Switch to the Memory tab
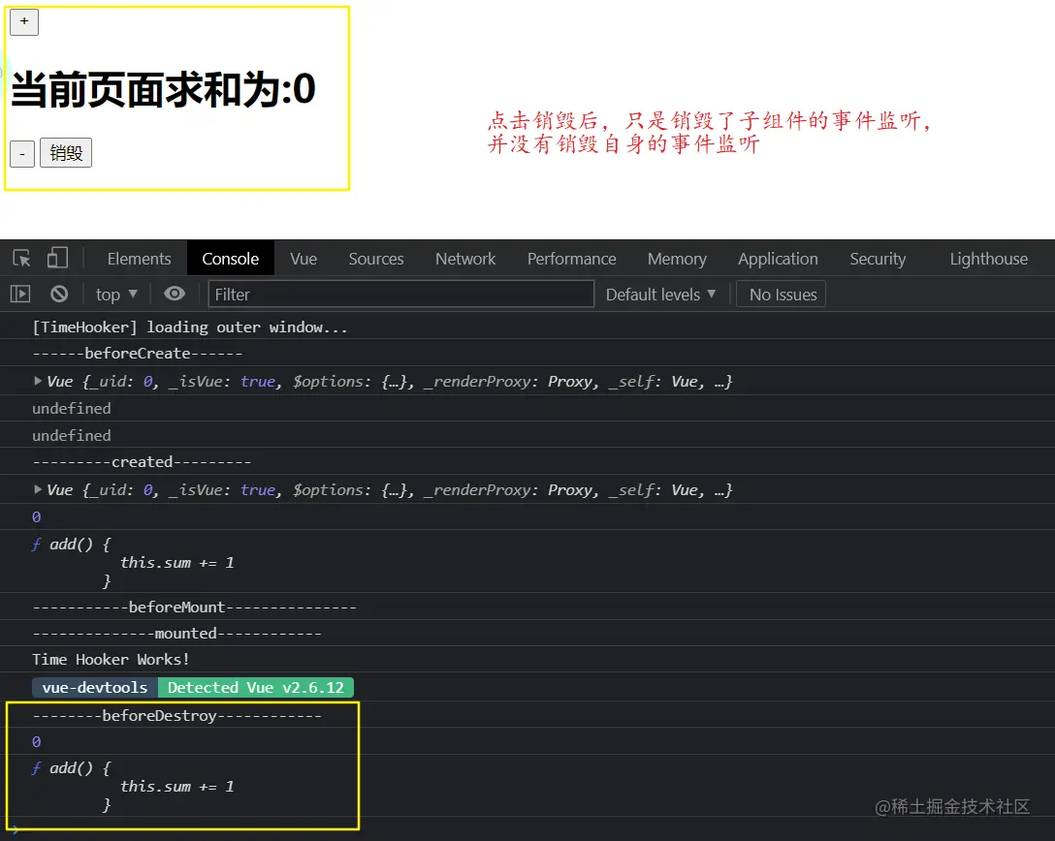1055x841 pixels. pyautogui.click(x=677, y=259)
